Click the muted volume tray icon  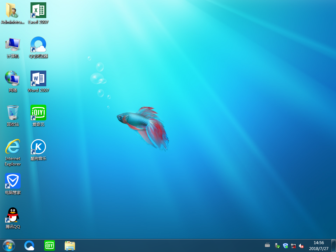pos(301,246)
